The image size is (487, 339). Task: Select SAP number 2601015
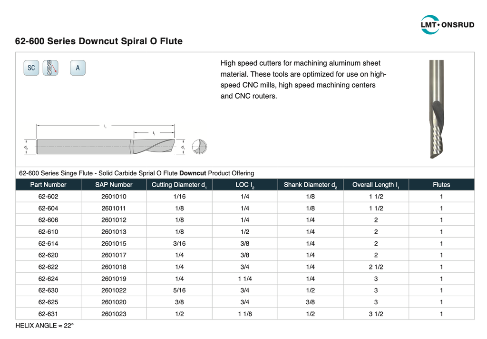(114, 243)
